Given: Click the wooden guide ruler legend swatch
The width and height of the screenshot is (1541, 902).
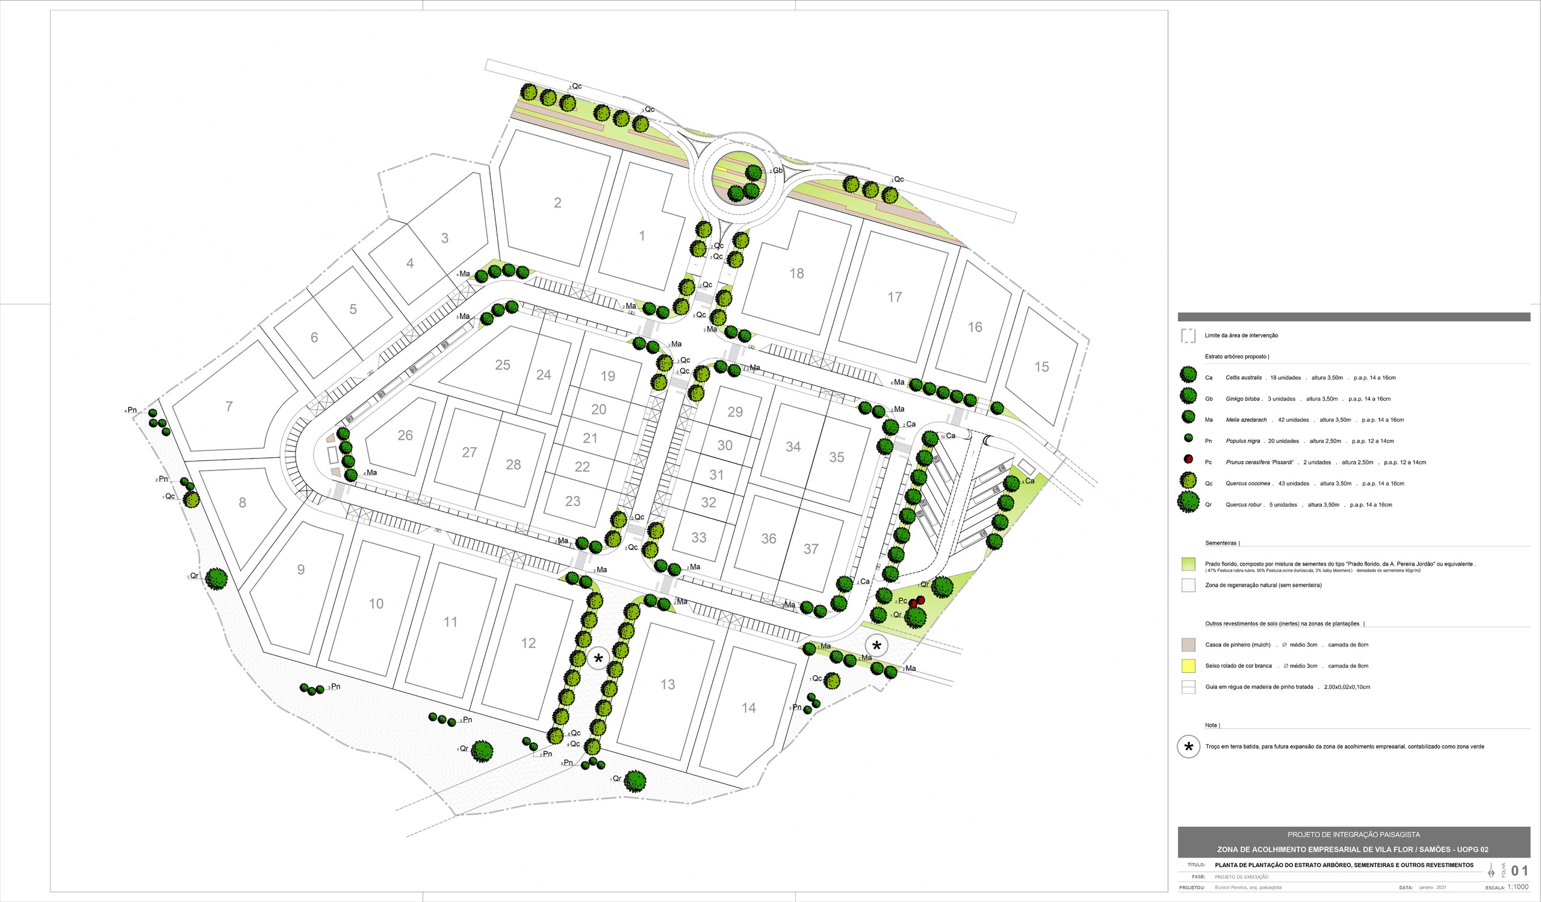Looking at the screenshot, I should pos(1188,688).
